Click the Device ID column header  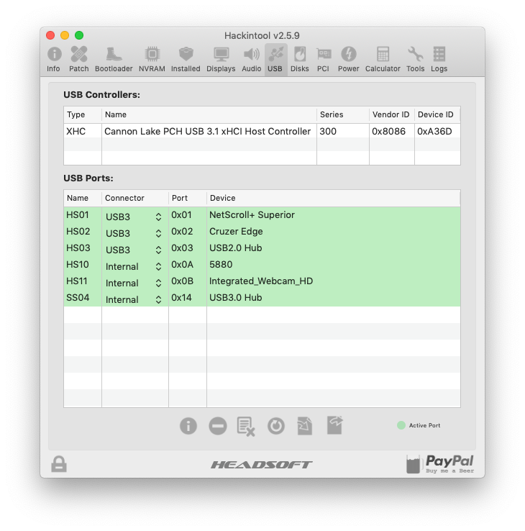point(437,115)
